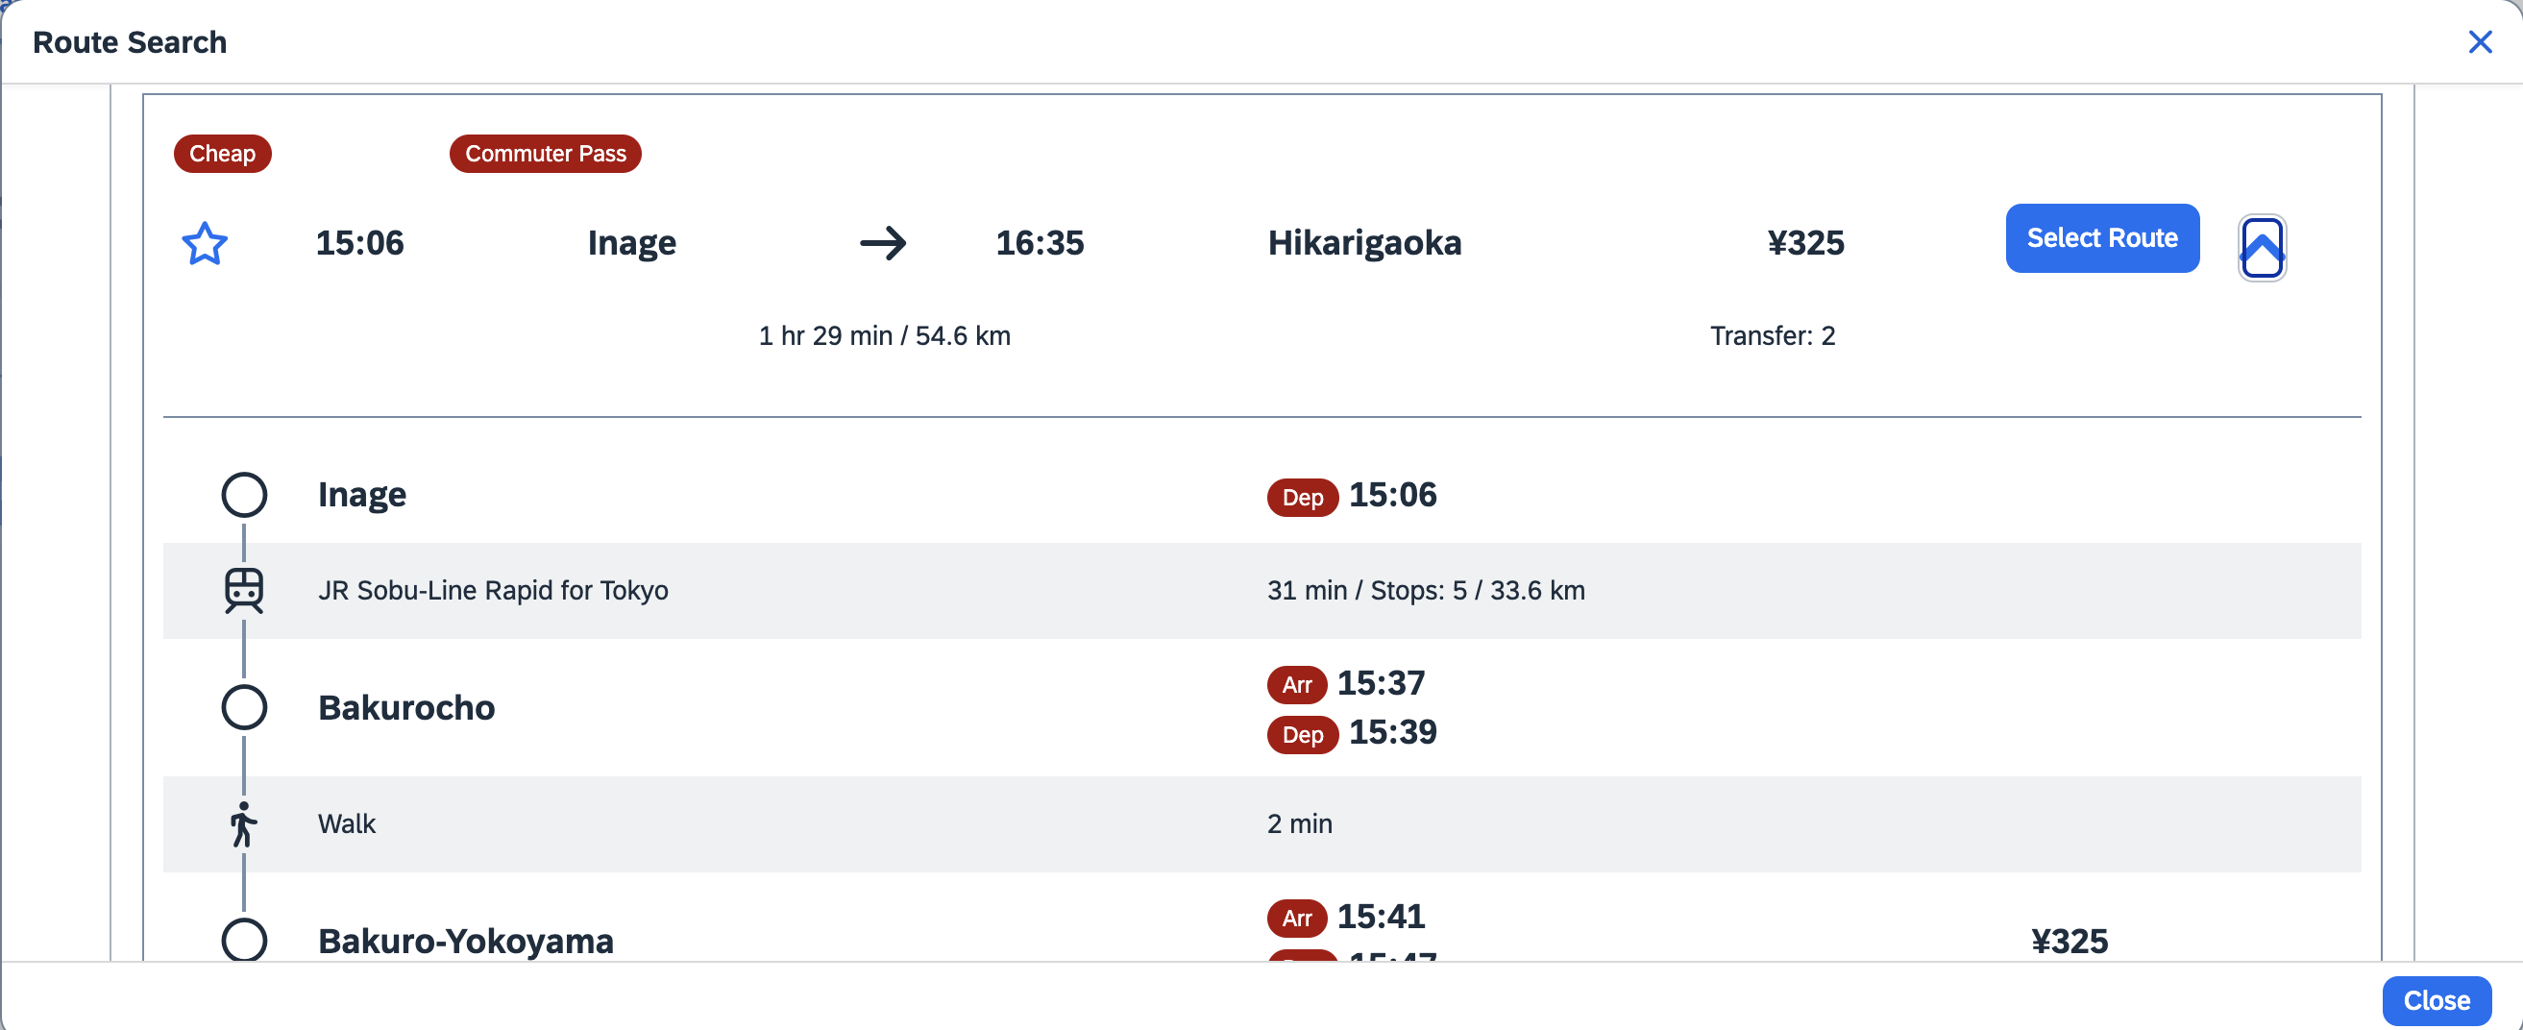Viewport: 2523px width, 1030px height.
Task: Click the Cheap tag
Action: 222,154
